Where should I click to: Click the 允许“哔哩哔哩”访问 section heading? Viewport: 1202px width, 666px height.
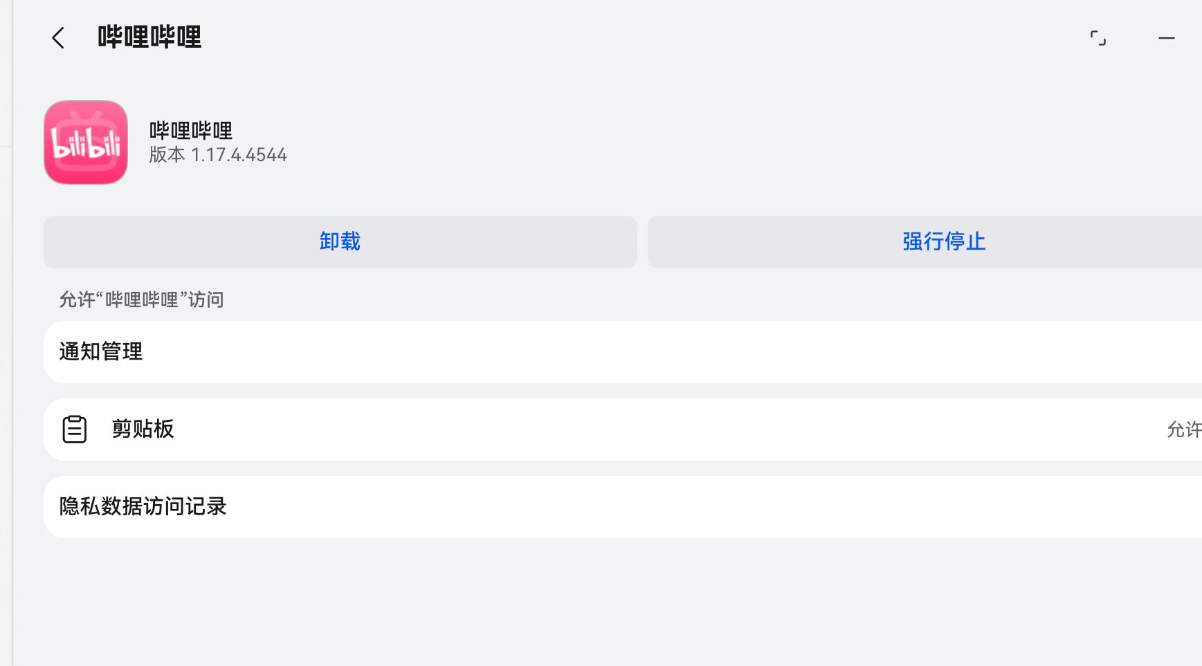(141, 299)
